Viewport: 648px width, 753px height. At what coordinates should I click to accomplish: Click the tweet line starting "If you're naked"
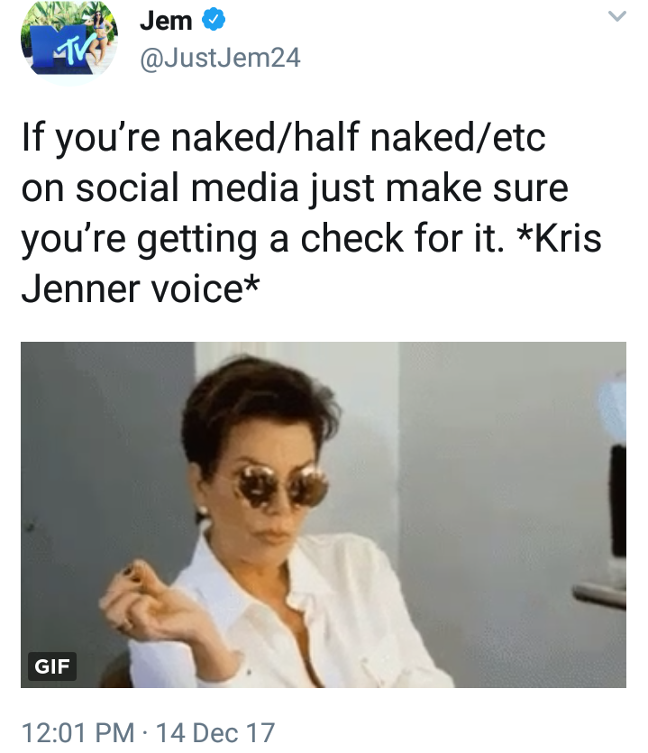point(284,137)
